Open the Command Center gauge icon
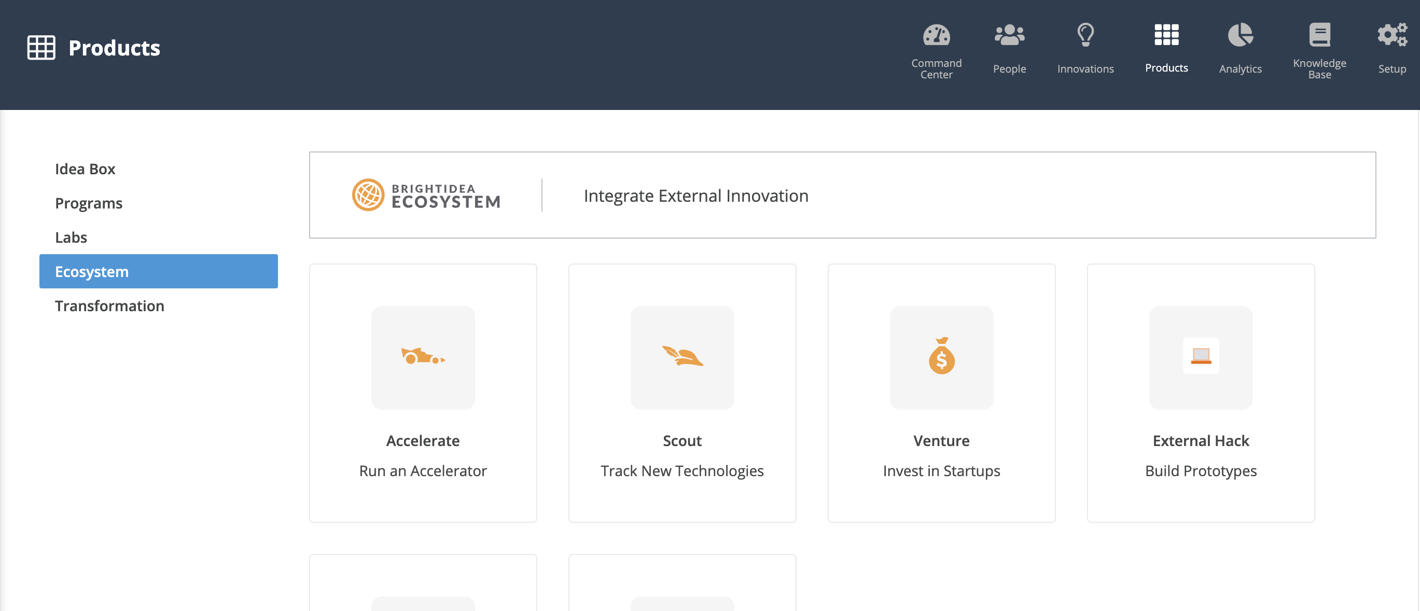 coord(936,35)
